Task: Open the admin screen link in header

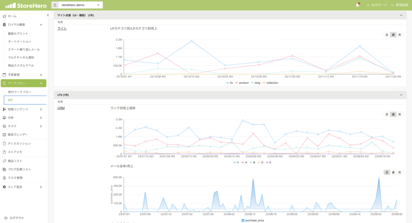Action: click(x=400, y=5)
